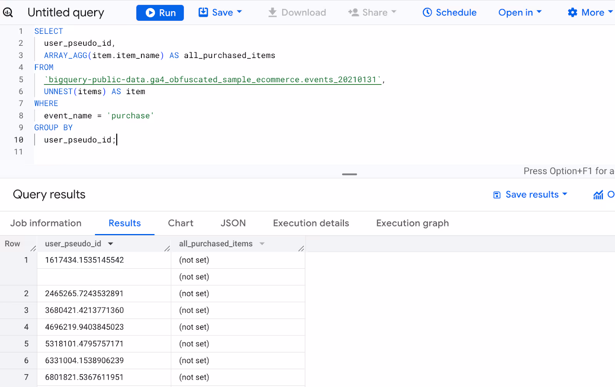Expand the Save results dropdown
Screen dimensions: 615x387
click(565, 194)
